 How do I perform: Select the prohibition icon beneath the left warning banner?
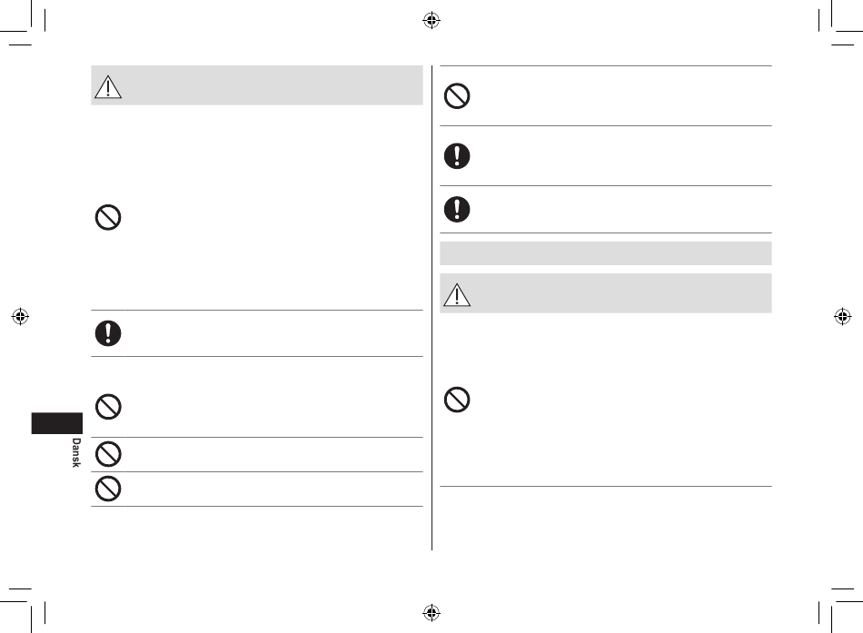108,217
